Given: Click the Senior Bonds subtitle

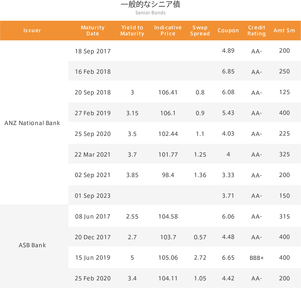Looking at the screenshot, I should click(x=150, y=13).
